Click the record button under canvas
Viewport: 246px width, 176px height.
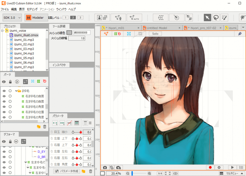coord(210,167)
